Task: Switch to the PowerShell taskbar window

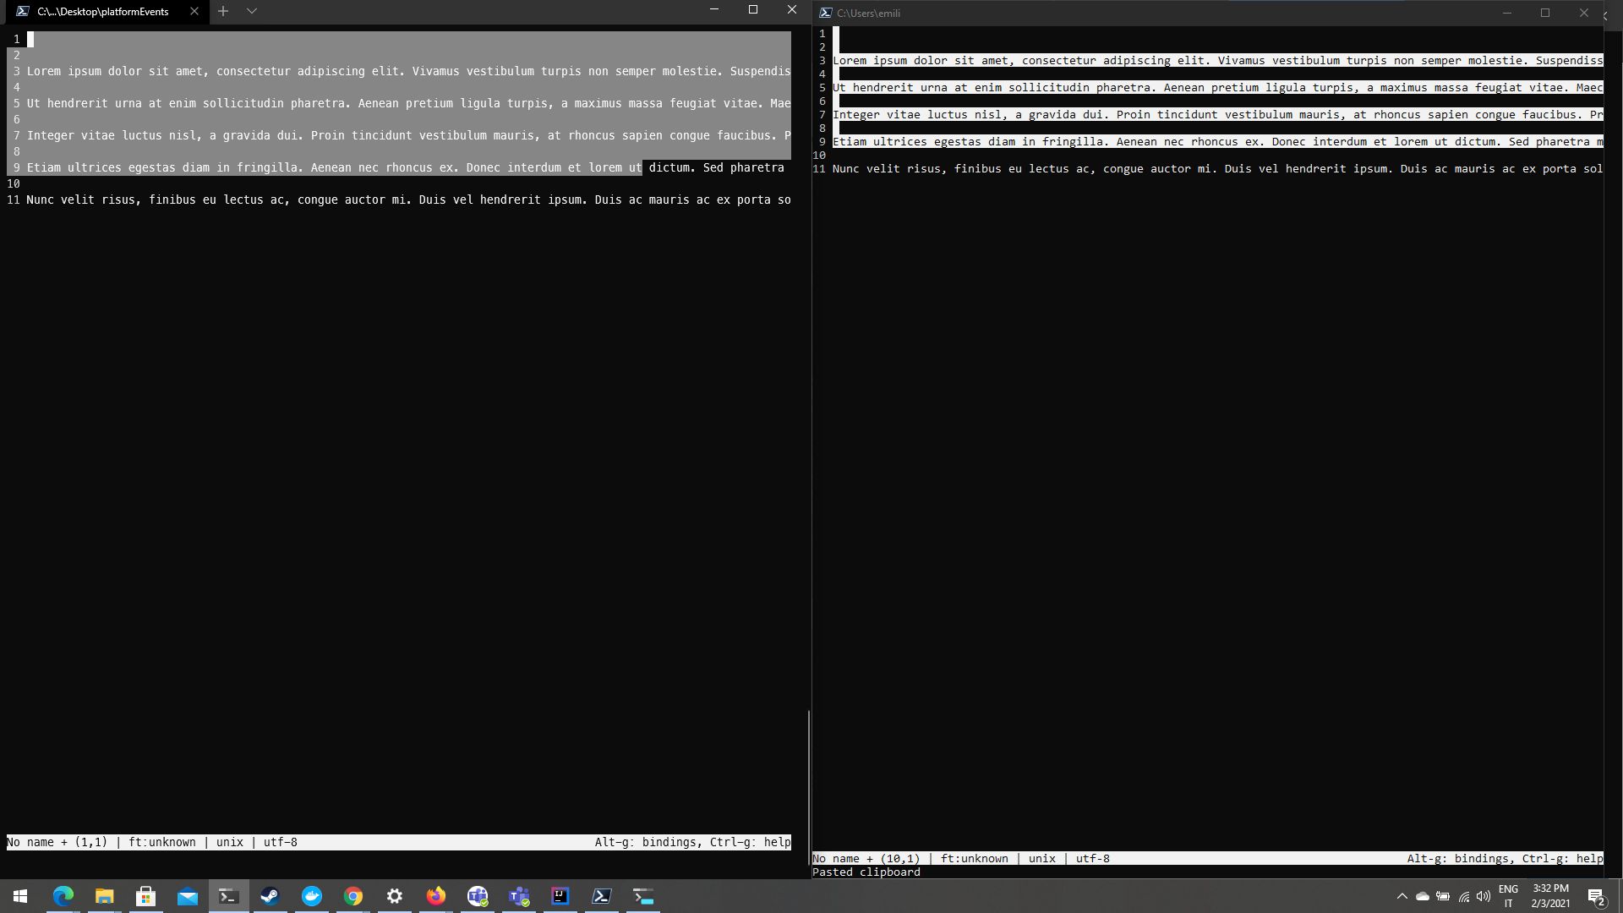Action: [602, 896]
